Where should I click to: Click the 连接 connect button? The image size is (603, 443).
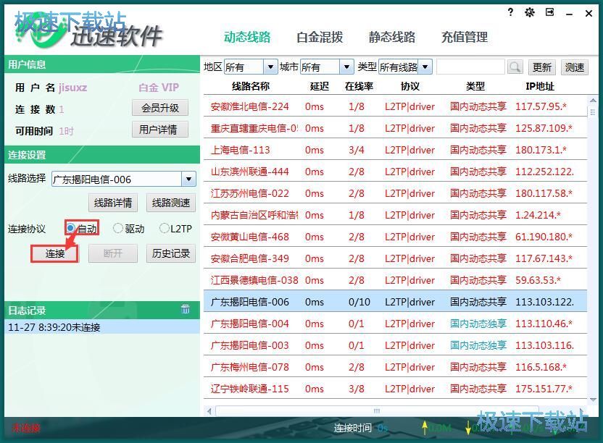point(54,253)
